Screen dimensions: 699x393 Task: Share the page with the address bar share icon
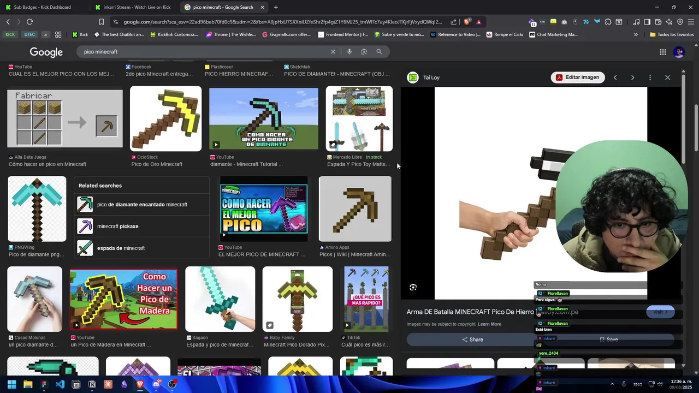454,22
